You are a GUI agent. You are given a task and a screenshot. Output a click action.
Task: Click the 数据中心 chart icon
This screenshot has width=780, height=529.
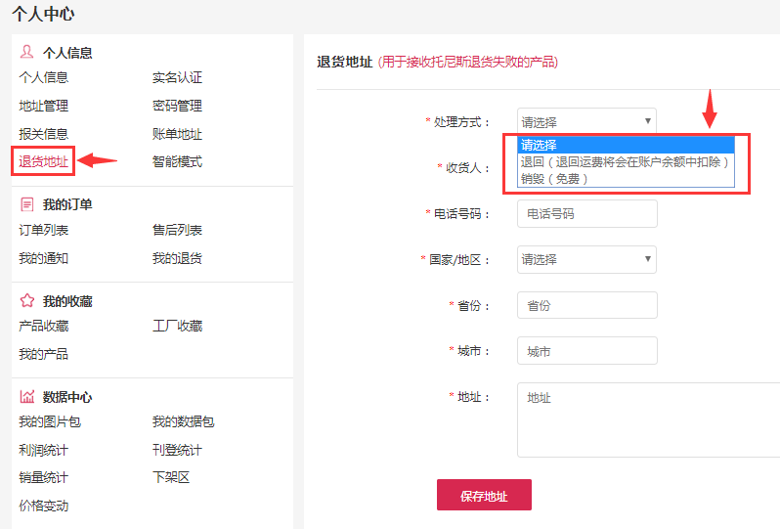[x=26, y=397]
